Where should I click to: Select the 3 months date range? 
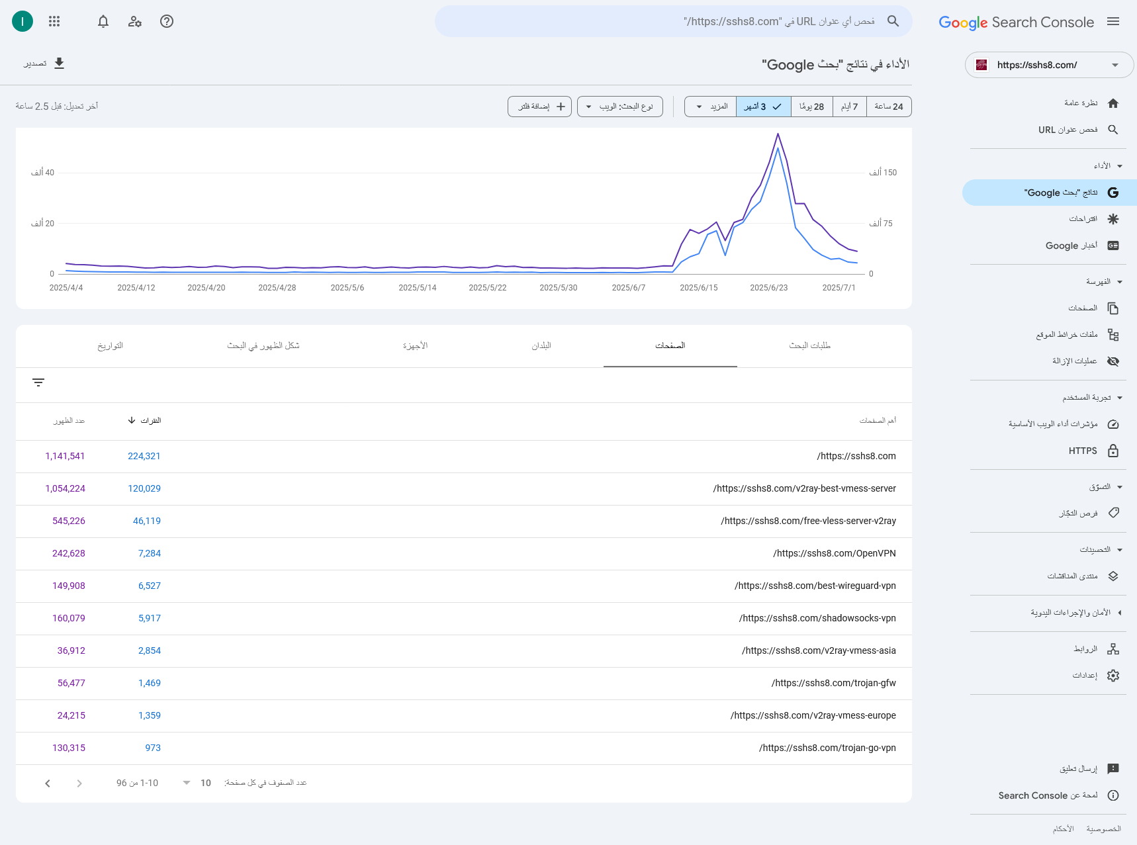(763, 107)
